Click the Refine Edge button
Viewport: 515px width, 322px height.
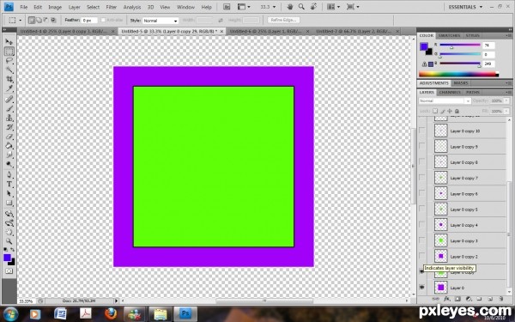[x=283, y=20]
